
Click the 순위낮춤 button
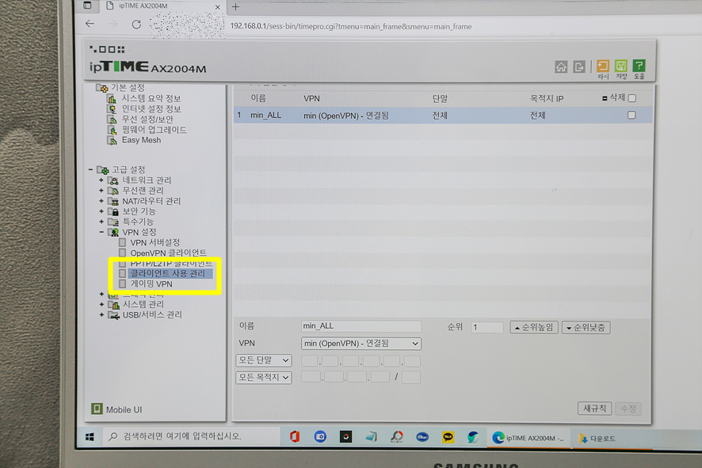pyautogui.click(x=586, y=328)
